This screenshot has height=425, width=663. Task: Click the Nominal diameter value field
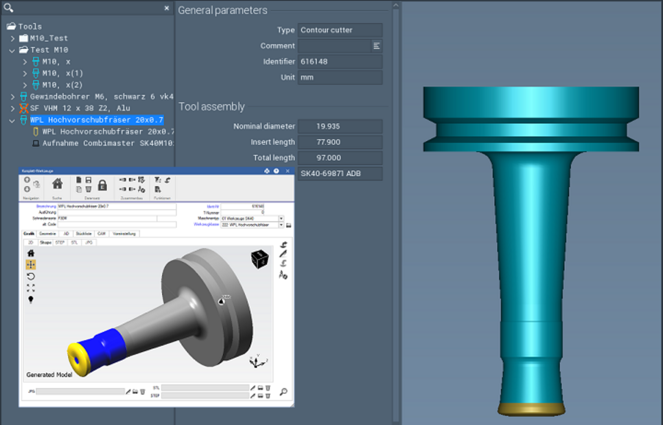(x=340, y=126)
